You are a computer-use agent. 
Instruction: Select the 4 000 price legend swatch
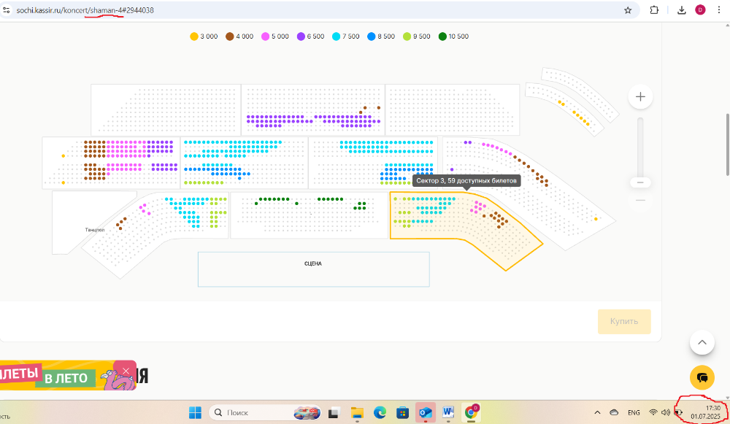click(229, 36)
